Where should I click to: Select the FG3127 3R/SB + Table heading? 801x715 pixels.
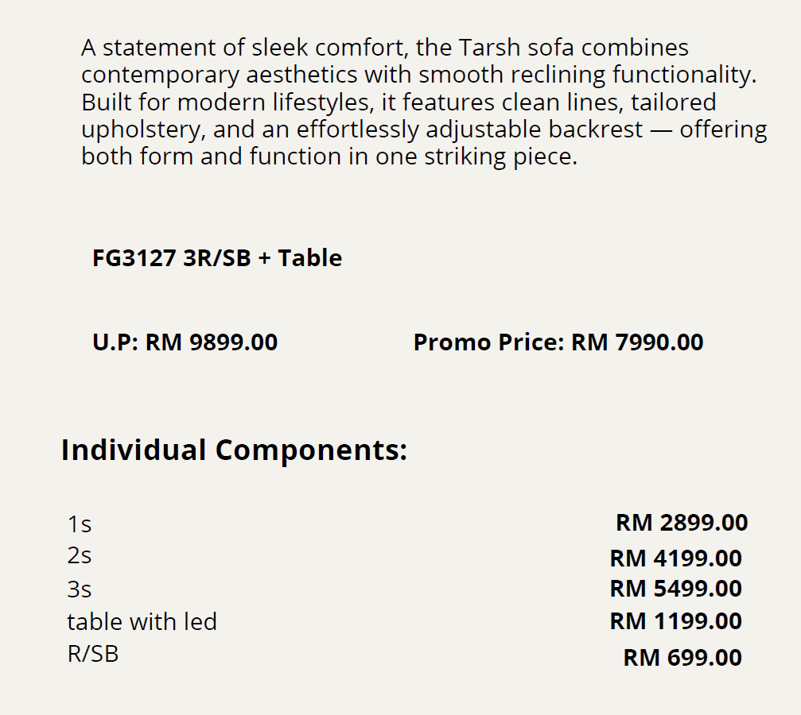pos(217,258)
